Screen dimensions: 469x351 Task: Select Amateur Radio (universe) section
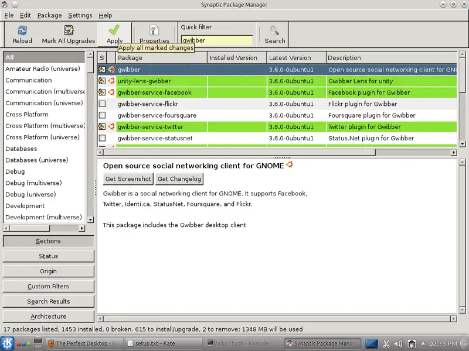tap(45, 68)
